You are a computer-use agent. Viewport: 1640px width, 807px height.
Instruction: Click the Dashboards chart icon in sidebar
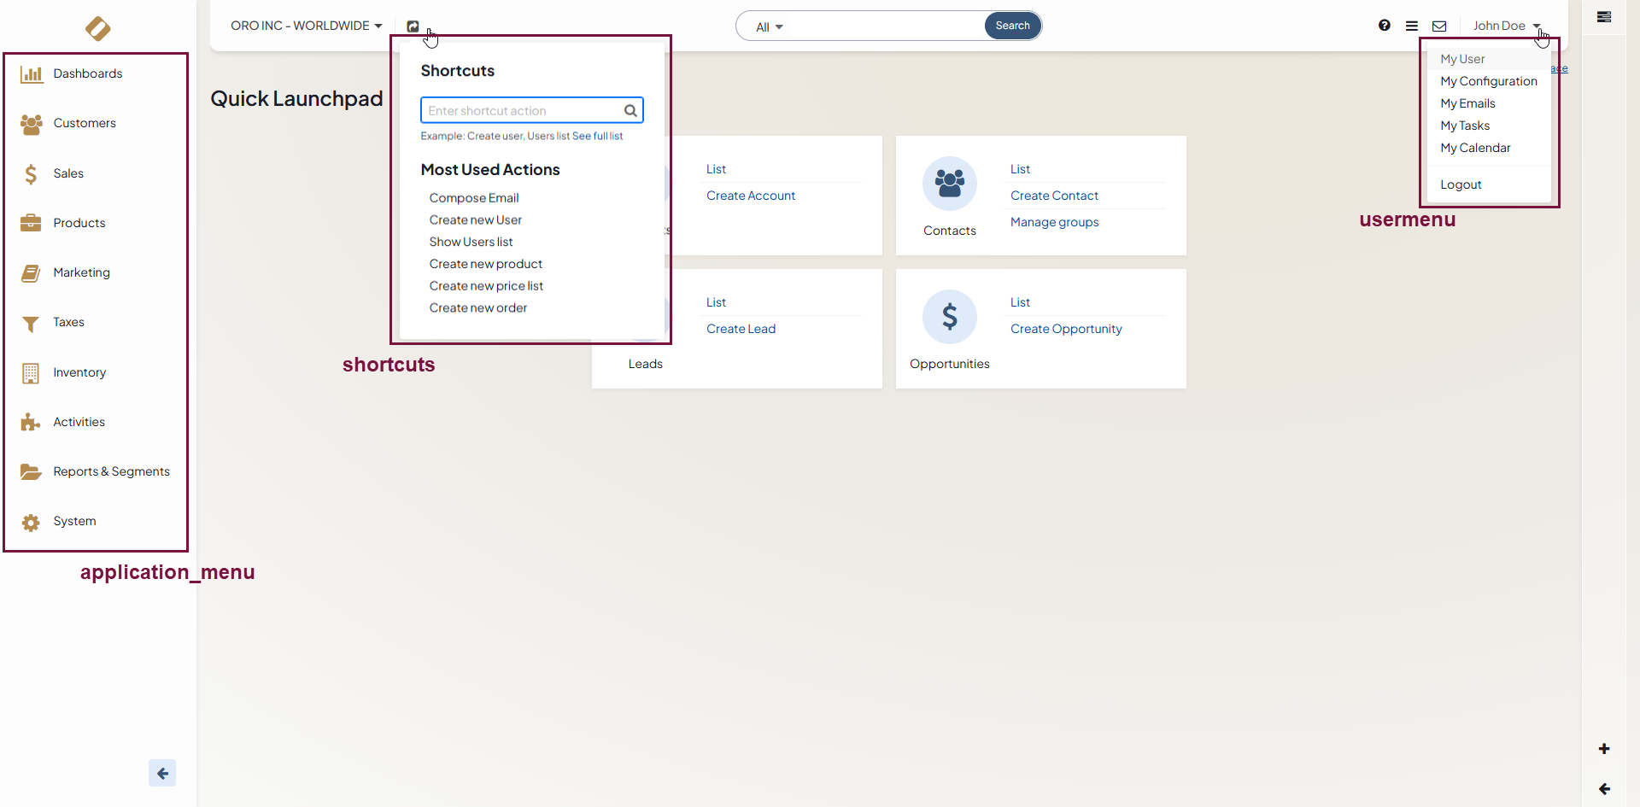pos(32,74)
